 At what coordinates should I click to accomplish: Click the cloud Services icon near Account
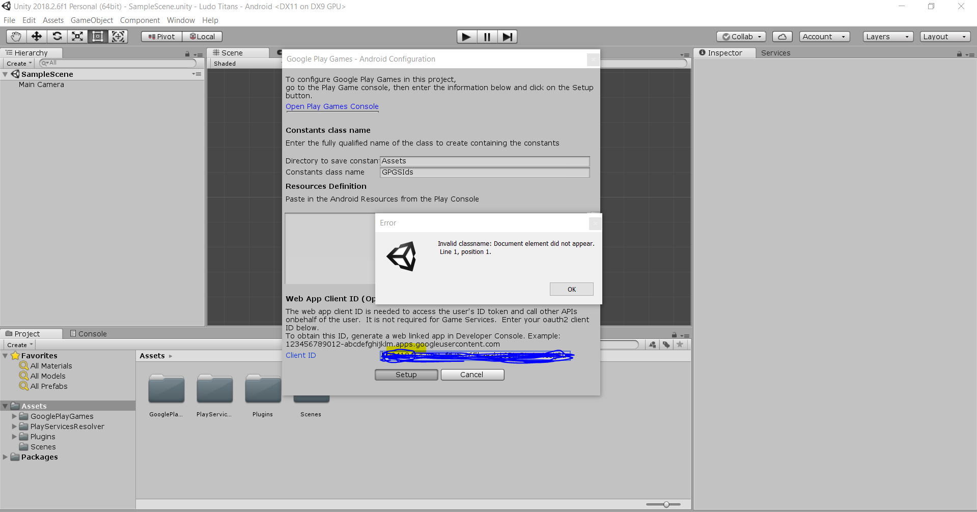[x=781, y=36]
